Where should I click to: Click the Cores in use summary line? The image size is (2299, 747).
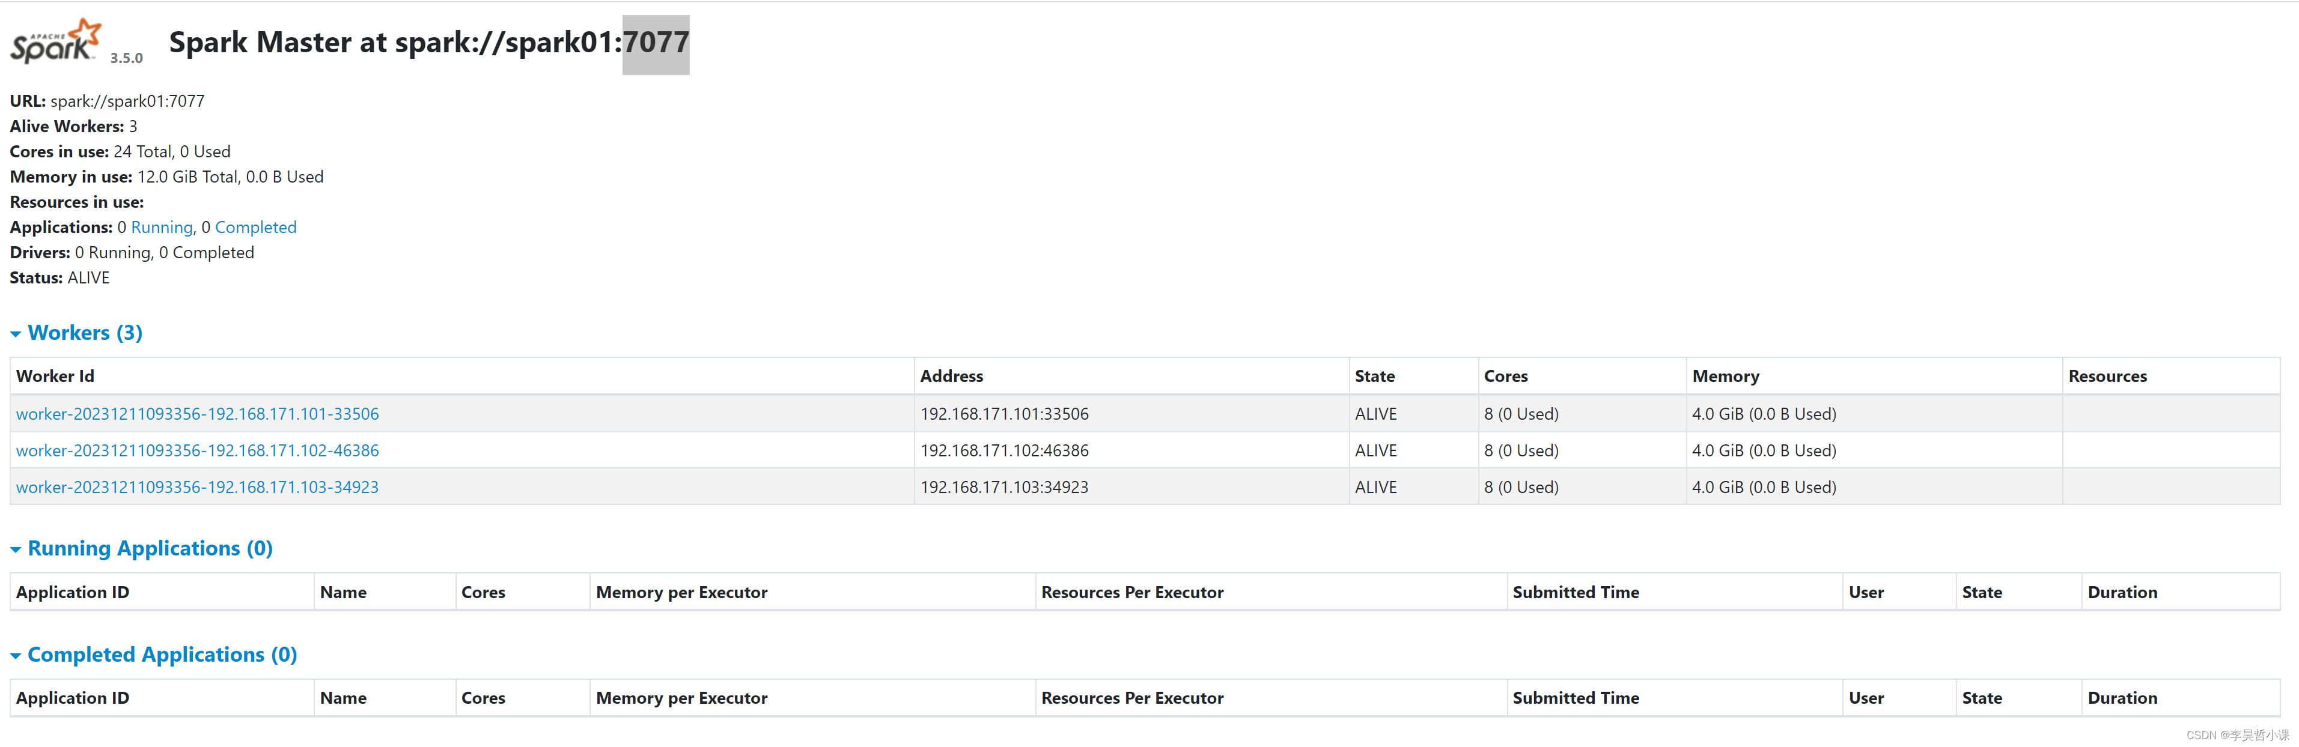tap(120, 151)
